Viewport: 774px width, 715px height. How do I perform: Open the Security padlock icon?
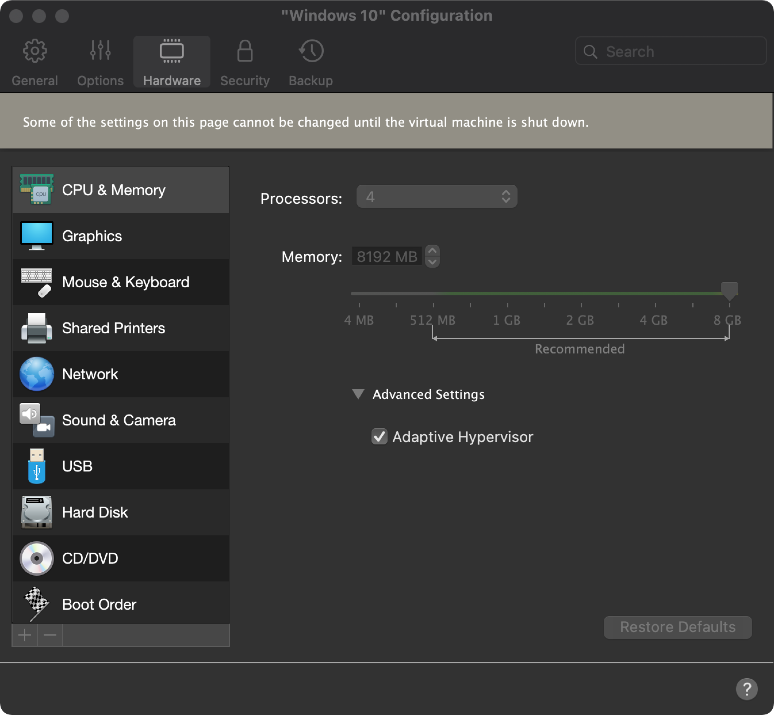(245, 51)
